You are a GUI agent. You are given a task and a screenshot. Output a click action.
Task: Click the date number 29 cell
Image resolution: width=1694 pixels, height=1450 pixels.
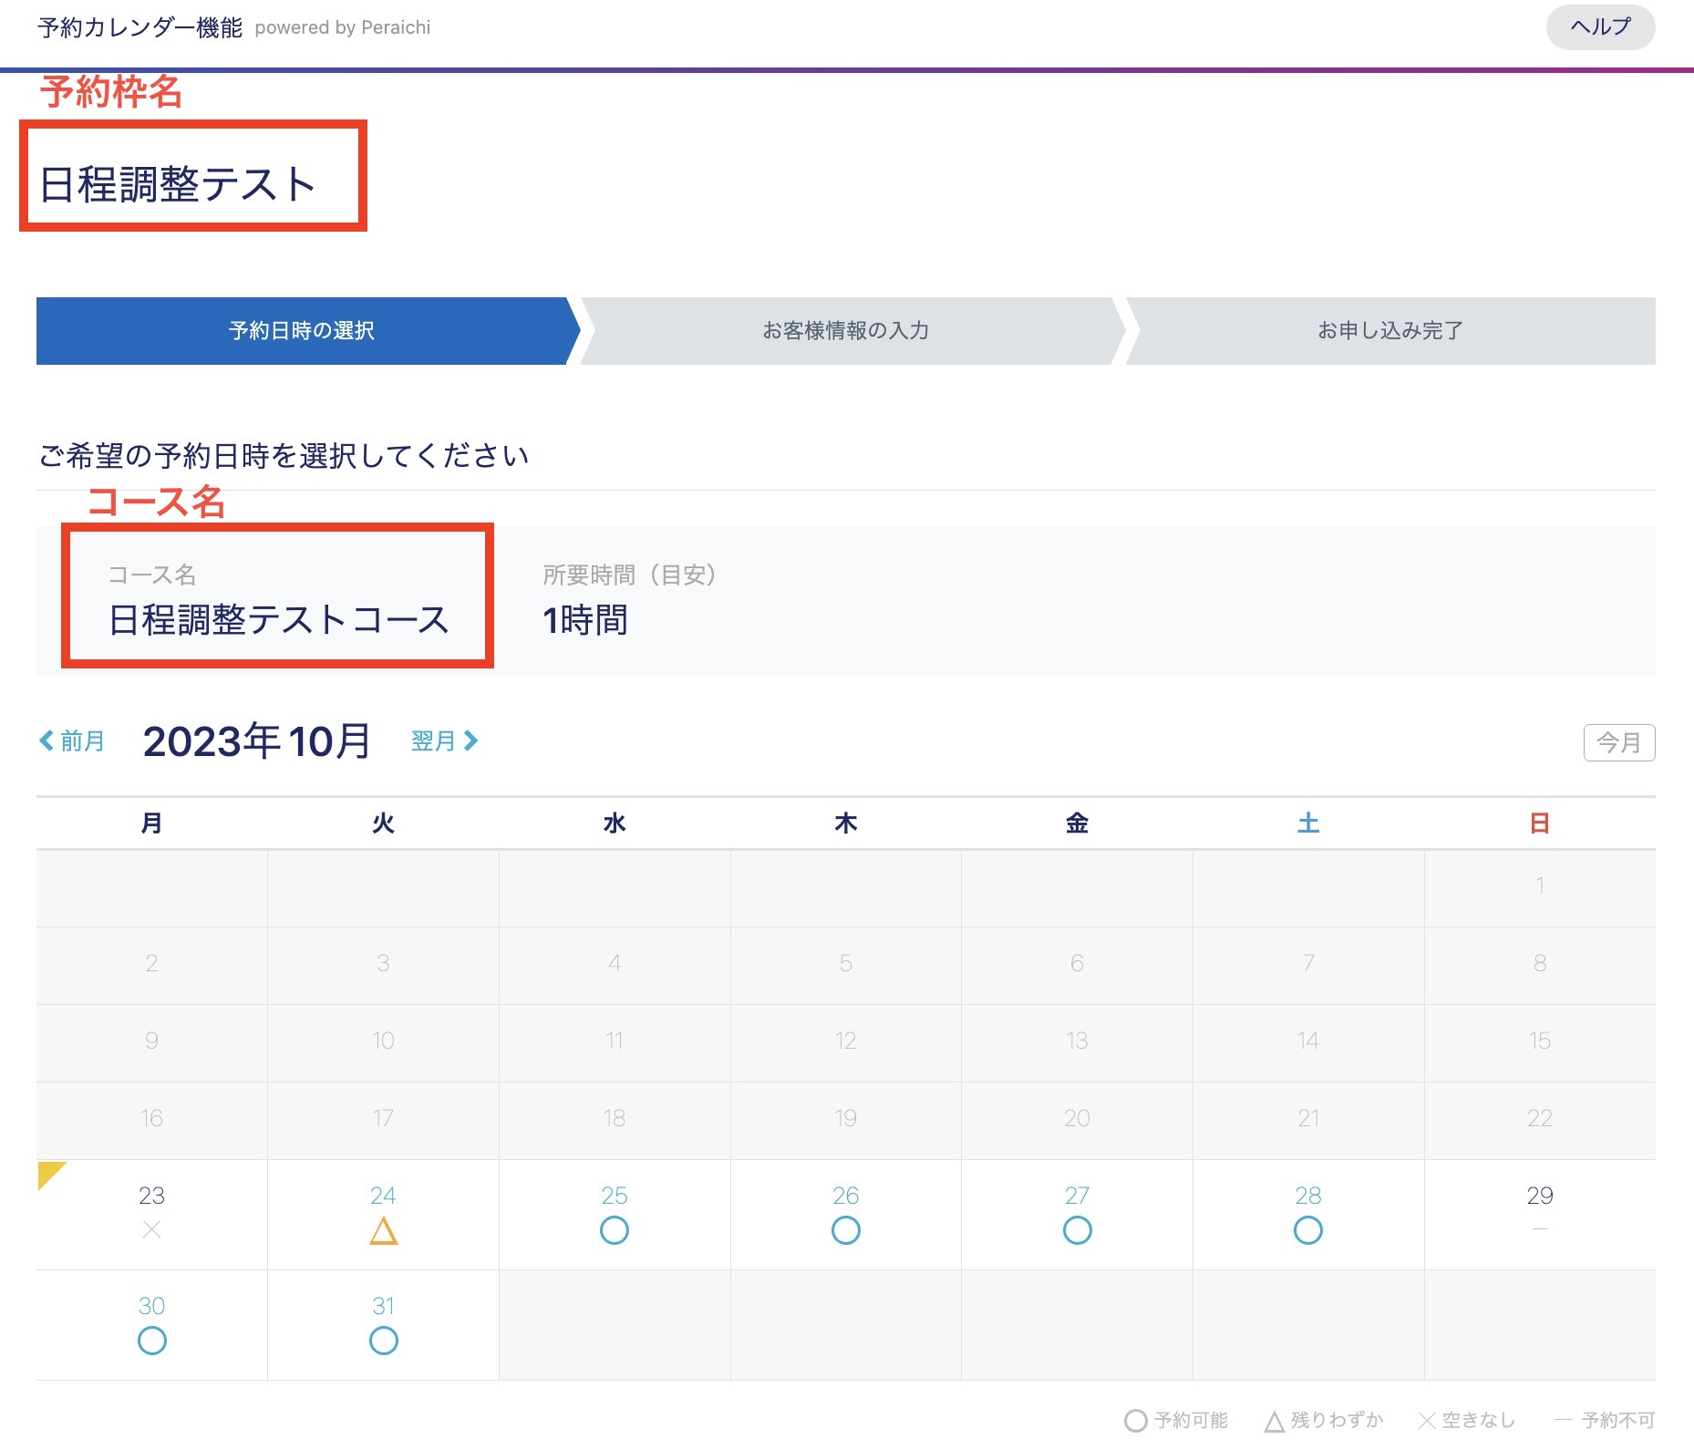point(1539,1196)
